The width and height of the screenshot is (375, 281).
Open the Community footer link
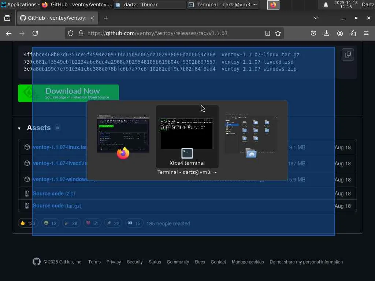[178, 262]
